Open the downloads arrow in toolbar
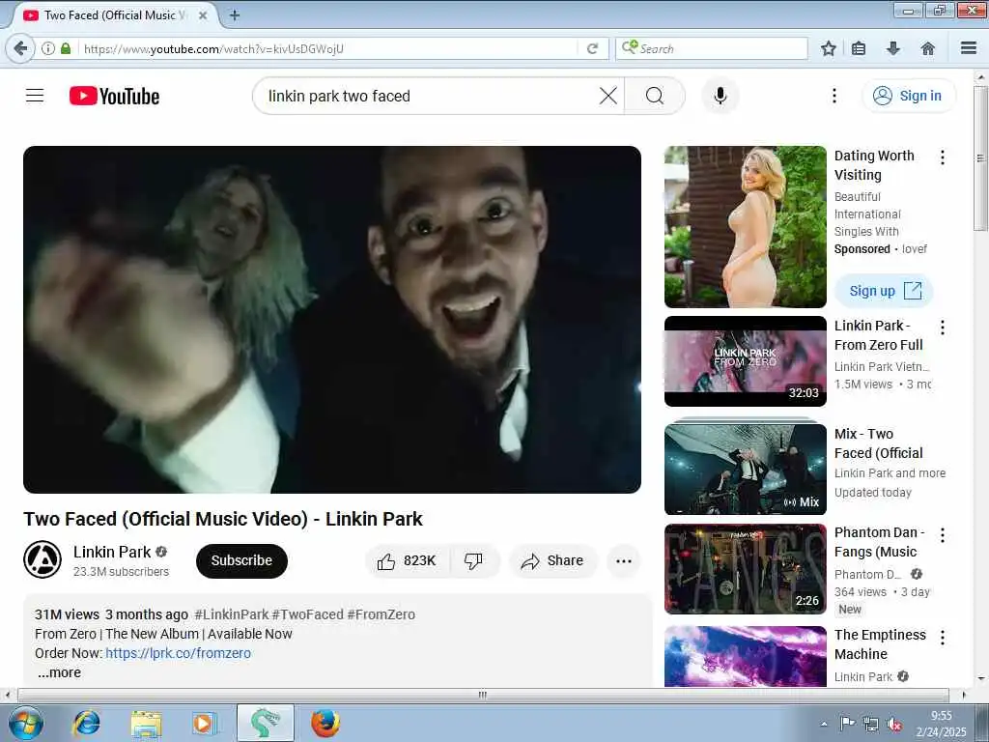 pyautogui.click(x=893, y=48)
